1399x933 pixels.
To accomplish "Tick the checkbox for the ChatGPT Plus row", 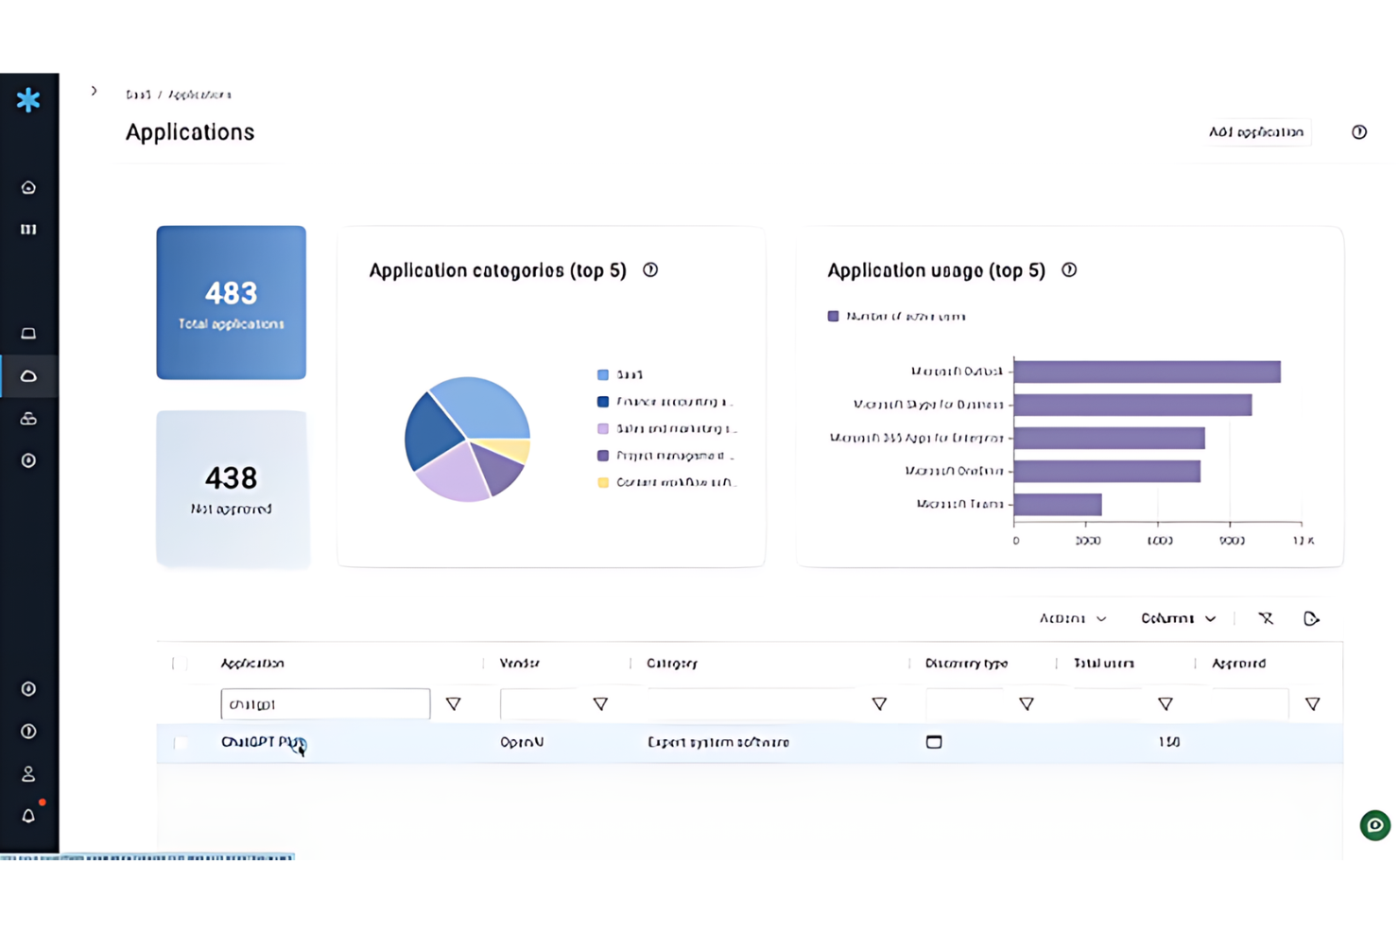I will [x=181, y=743].
